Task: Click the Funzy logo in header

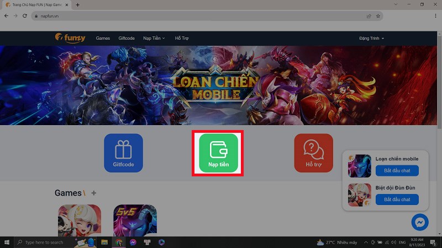Action: click(70, 38)
